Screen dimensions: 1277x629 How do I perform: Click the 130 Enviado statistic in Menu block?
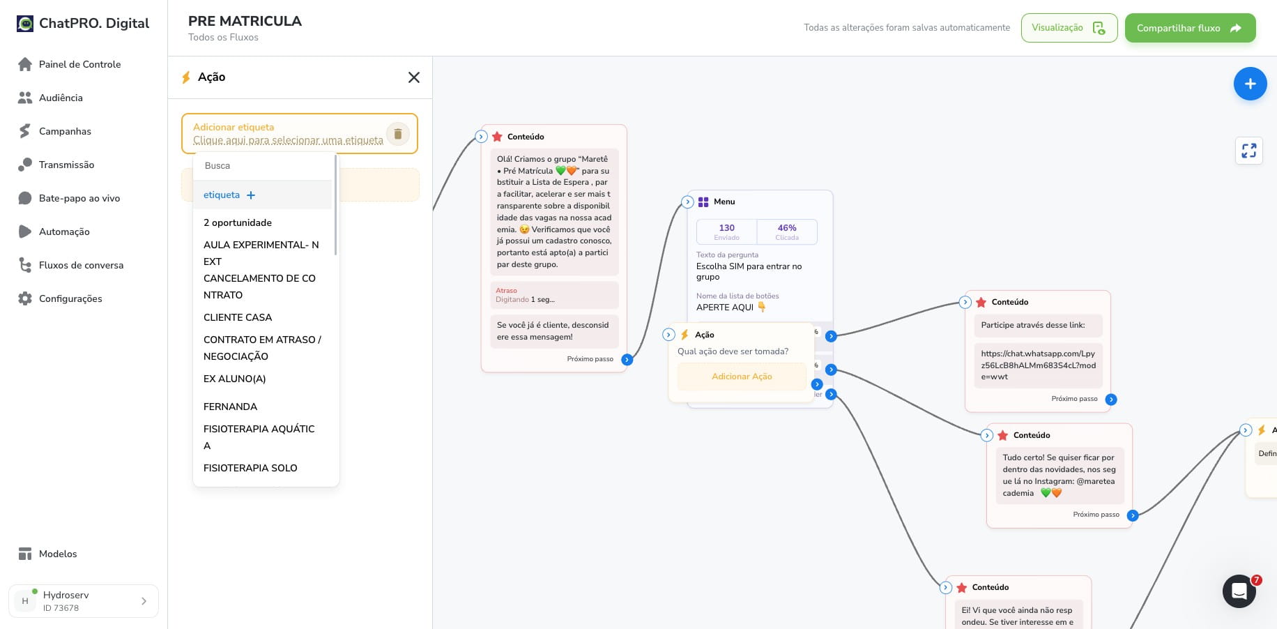point(726,232)
